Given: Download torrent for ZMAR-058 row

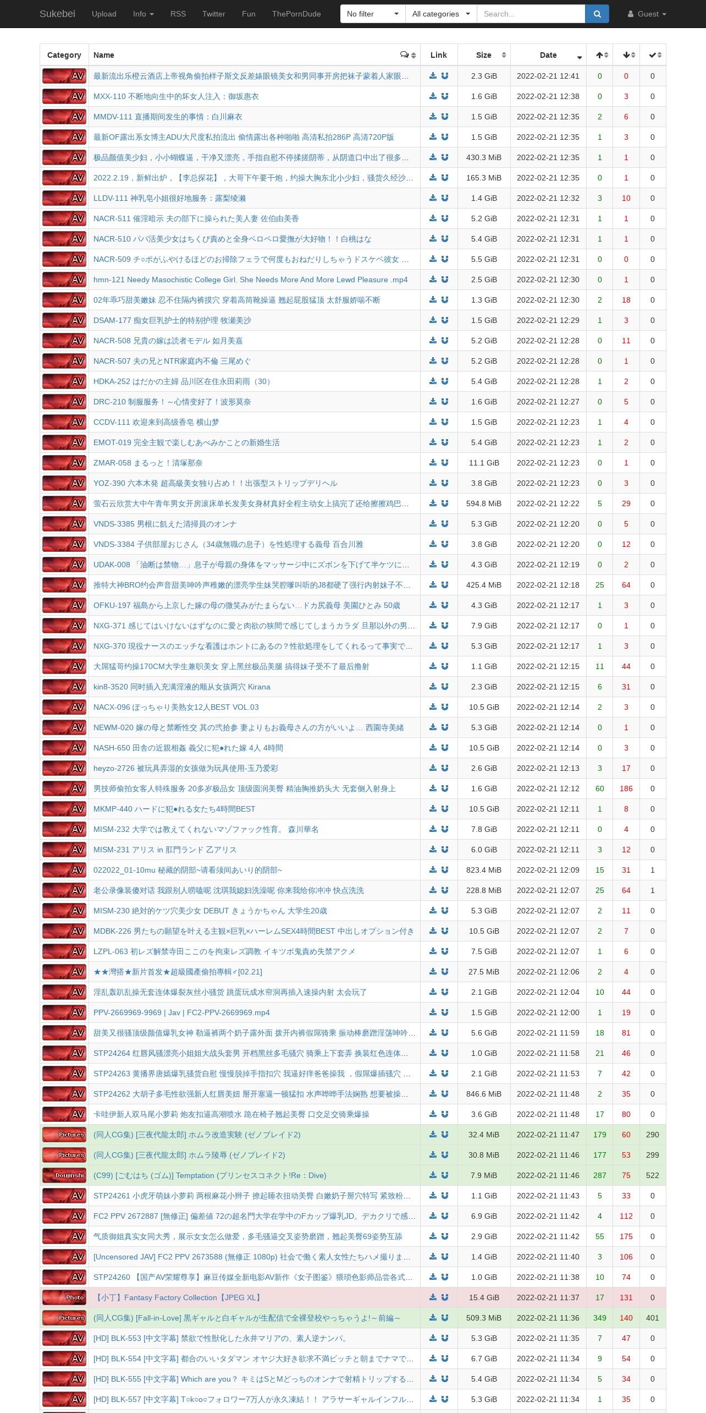Looking at the screenshot, I should (x=433, y=463).
